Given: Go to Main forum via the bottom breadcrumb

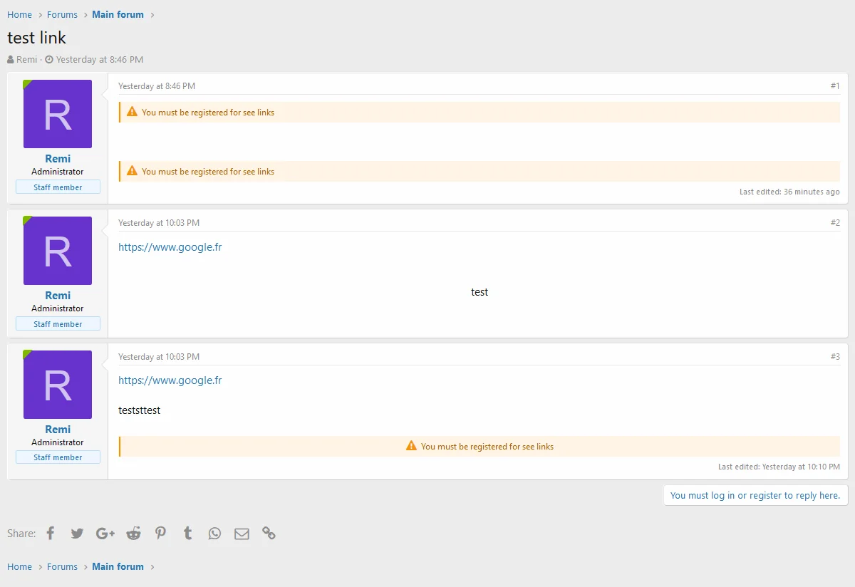Looking at the screenshot, I should (x=118, y=566).
